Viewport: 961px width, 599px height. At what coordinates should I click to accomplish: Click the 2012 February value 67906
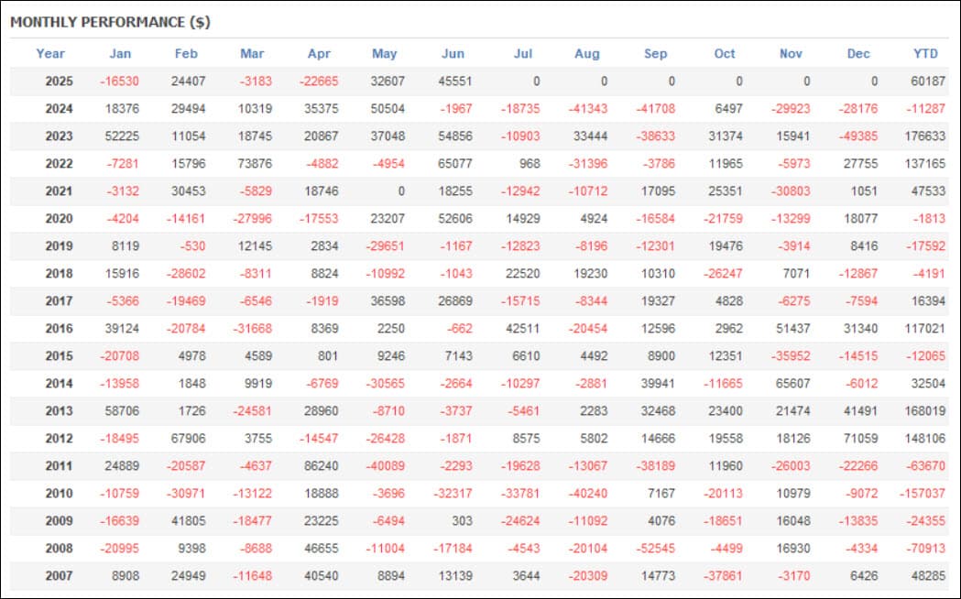click(x=188, y=439)
